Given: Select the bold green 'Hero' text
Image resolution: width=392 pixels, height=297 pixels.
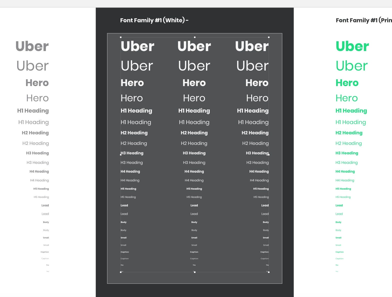Looking at the screenshot, I should [x=347, y=83].
